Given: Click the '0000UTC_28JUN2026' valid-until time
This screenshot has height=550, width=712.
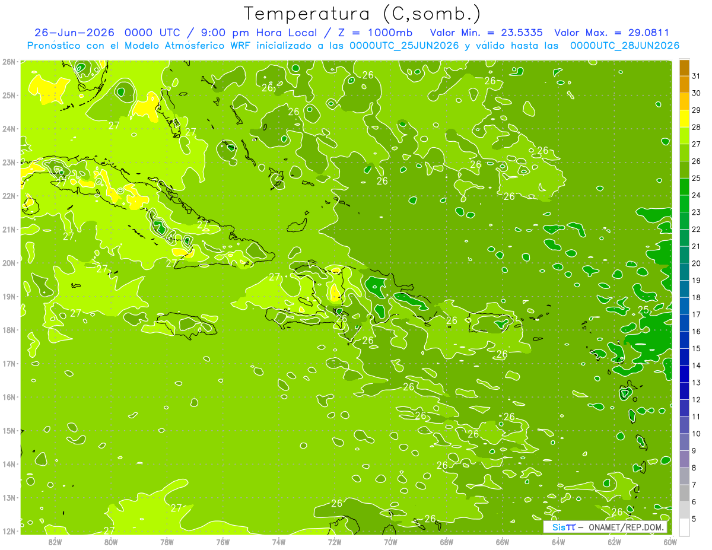Looking at the screenshot, I should 625,46.
